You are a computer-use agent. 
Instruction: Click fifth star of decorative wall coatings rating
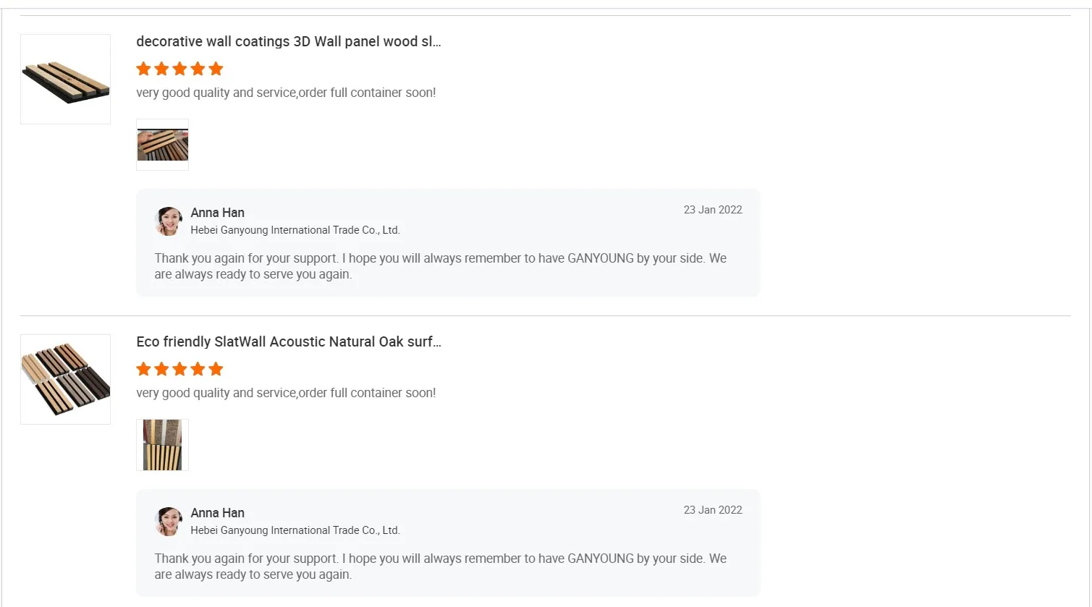(x=216, y=69)
